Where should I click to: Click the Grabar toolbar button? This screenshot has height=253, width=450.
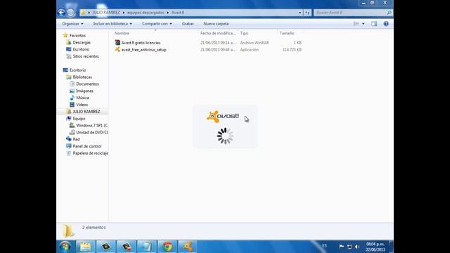tap(188, 23)
